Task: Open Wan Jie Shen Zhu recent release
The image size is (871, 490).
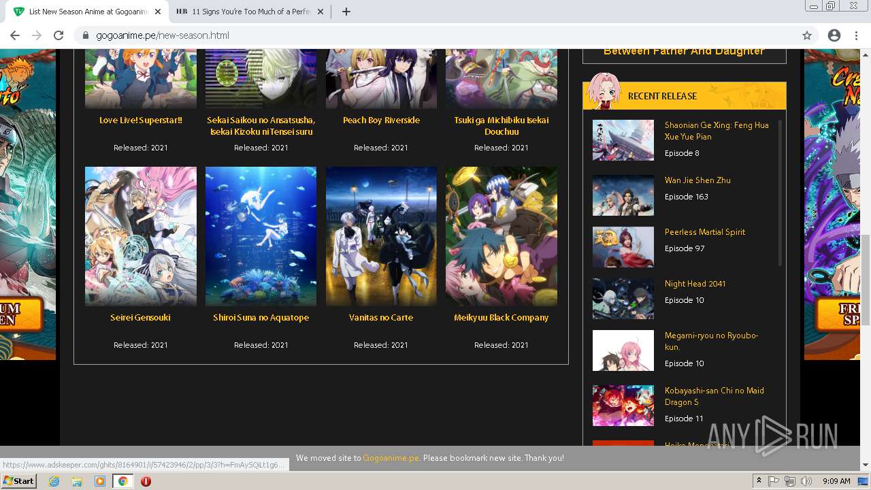Action: [697, 180]
